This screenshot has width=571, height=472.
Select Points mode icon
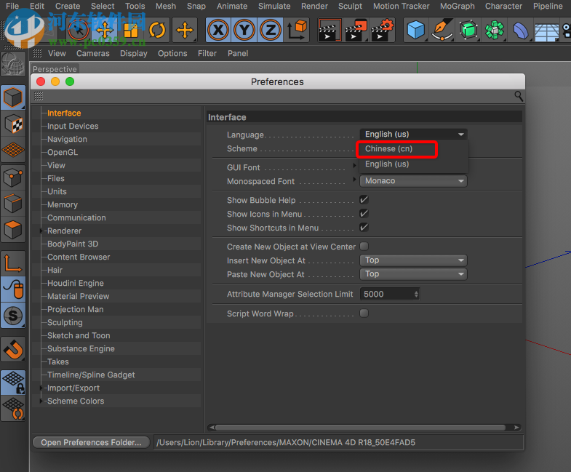13,177
